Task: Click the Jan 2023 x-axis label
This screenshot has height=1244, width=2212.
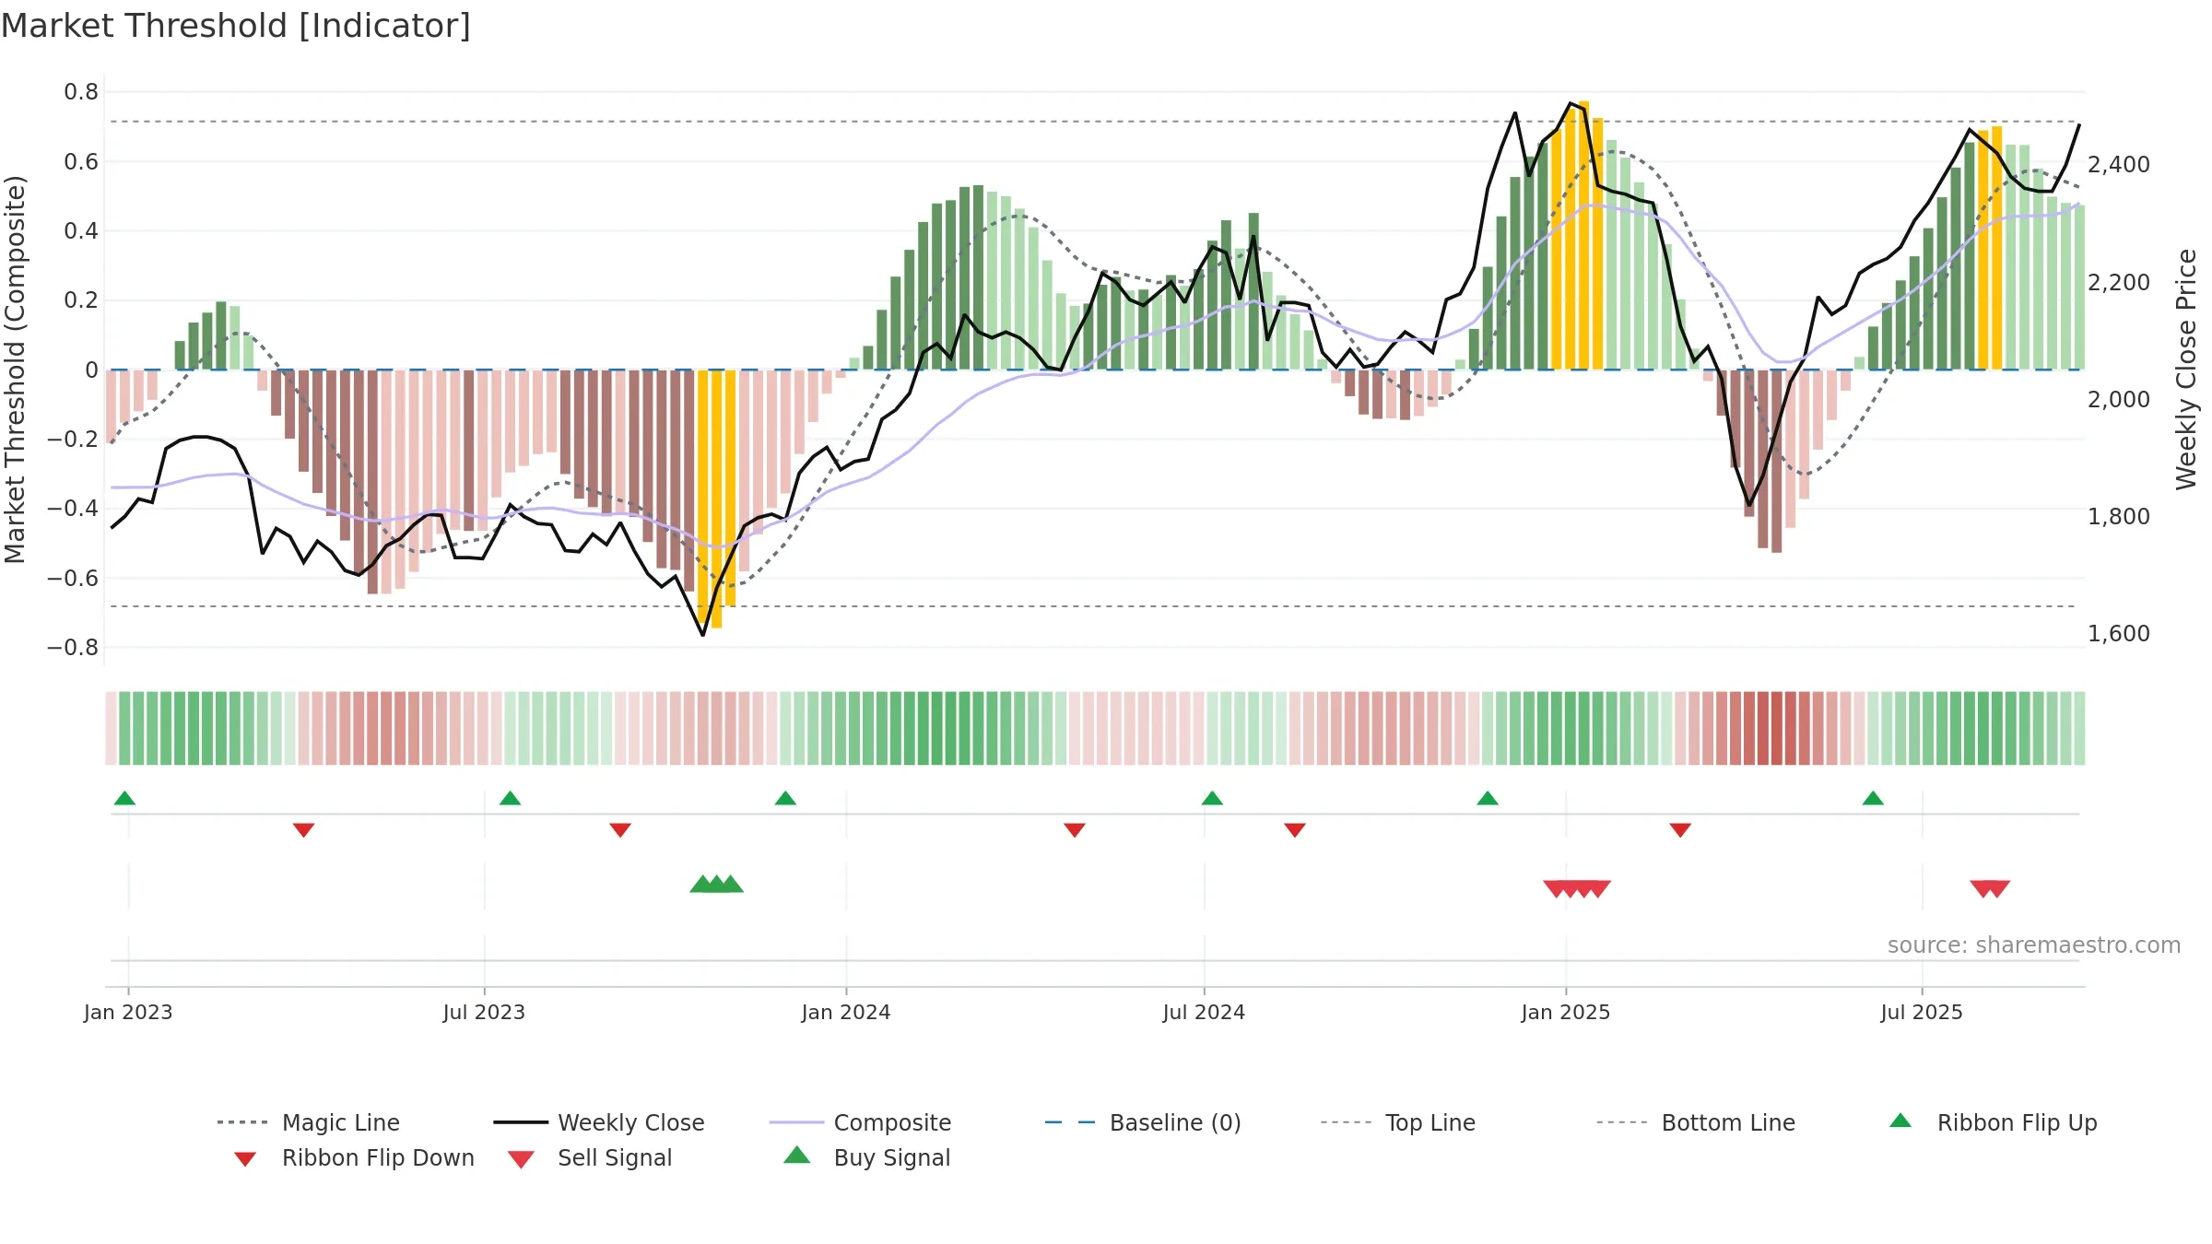Action: (128, 1012)
